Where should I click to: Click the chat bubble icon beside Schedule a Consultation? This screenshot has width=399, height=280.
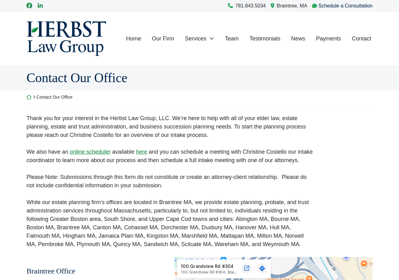(315, 6)
